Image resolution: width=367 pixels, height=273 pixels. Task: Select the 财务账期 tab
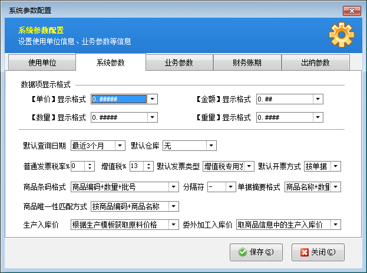246,63
